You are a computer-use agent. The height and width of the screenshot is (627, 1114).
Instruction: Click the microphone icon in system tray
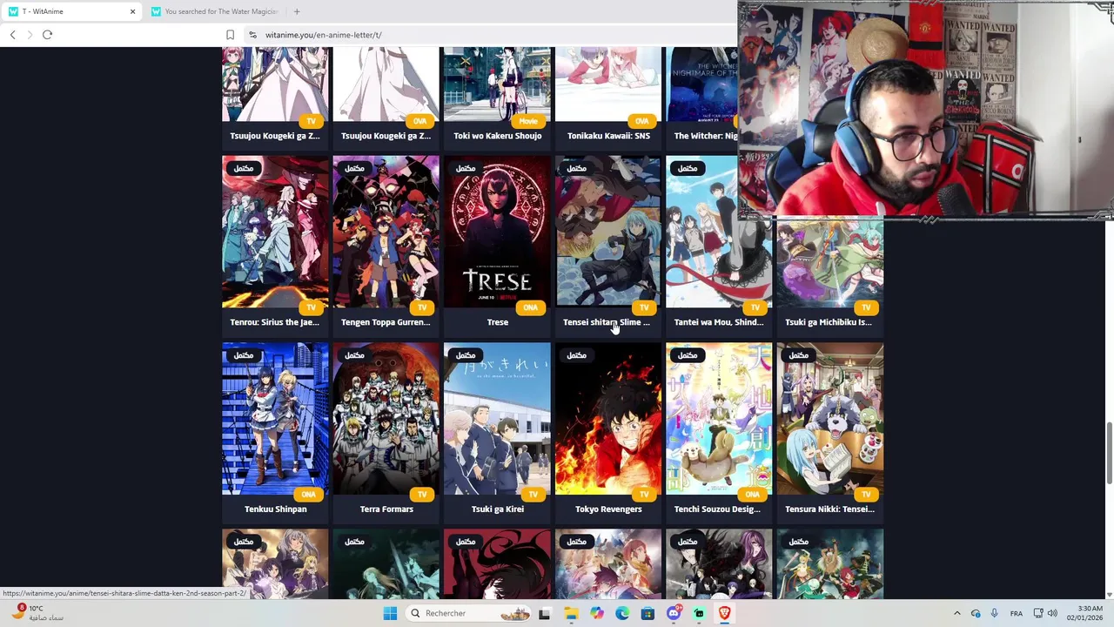coord(994,613)
